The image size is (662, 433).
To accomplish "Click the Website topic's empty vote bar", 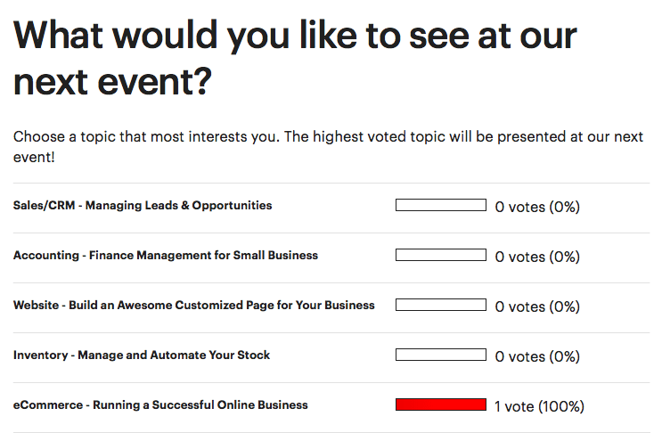I will click(440, 306).
